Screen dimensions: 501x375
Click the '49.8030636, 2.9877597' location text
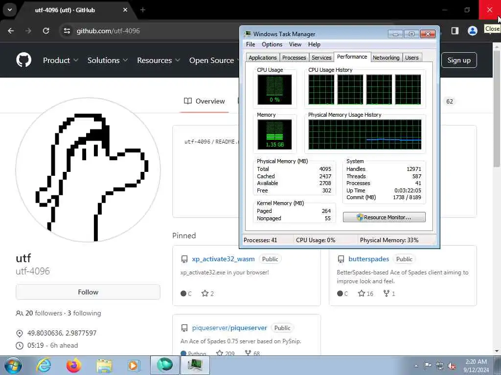point(62,333)
